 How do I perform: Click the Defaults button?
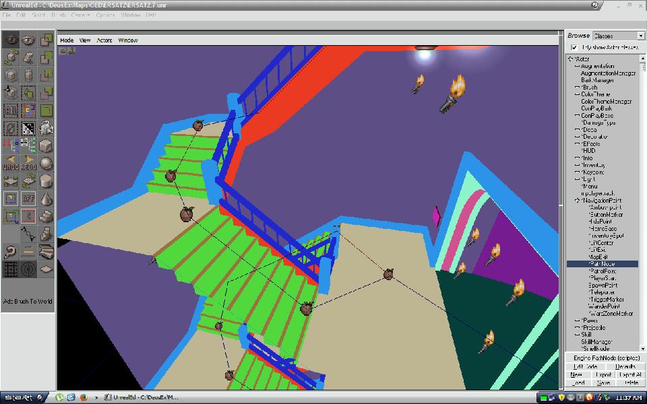[x=625, y=366]
